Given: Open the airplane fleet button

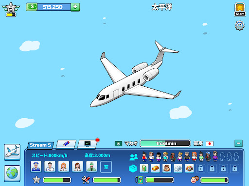Looking at the screenshot, I should coord(12,152).
